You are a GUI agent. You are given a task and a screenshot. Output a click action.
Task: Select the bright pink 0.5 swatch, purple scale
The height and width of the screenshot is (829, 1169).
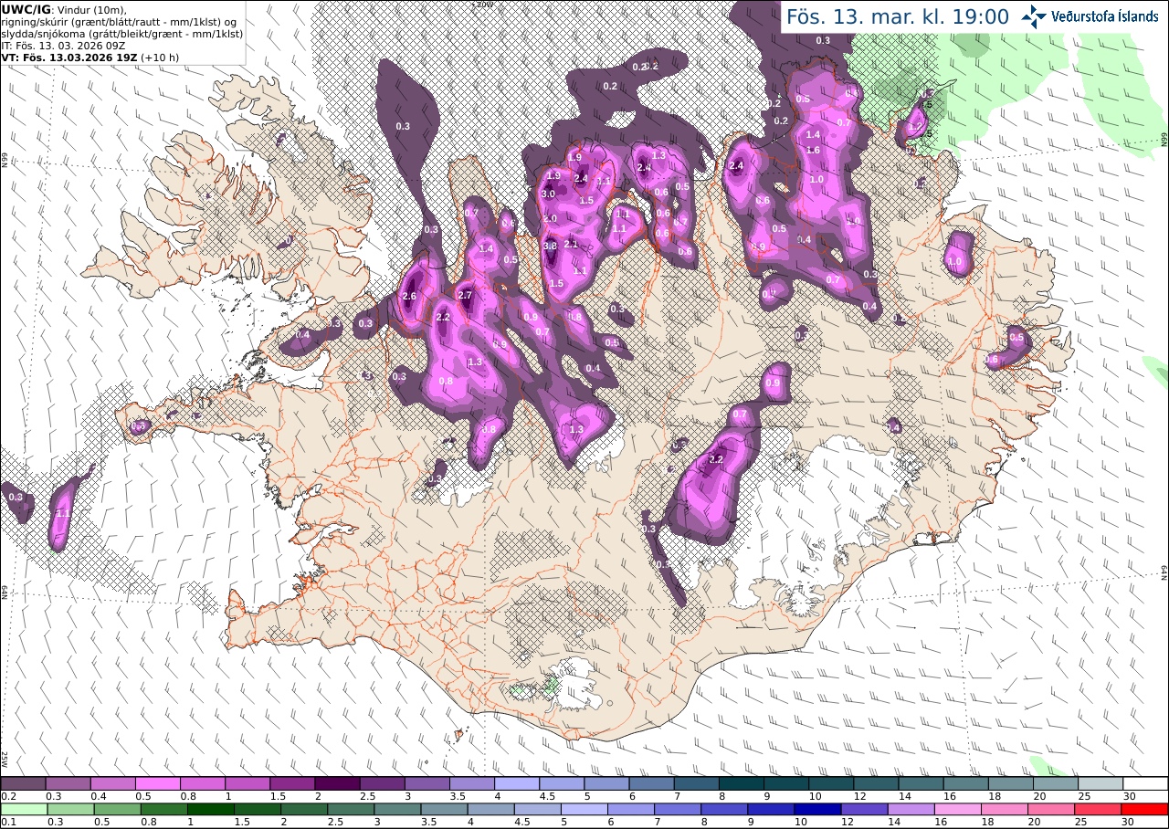pos(157,783)
